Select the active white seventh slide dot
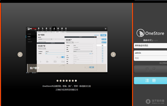The width and height of the screenshot is (167, 106). coord(76,81)
